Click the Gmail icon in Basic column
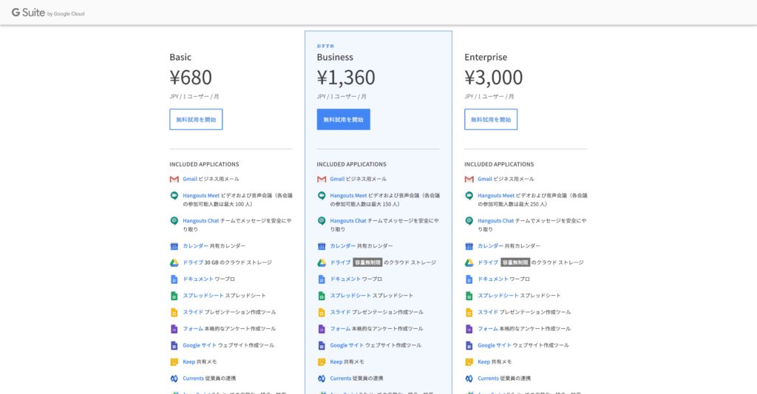 174,179
